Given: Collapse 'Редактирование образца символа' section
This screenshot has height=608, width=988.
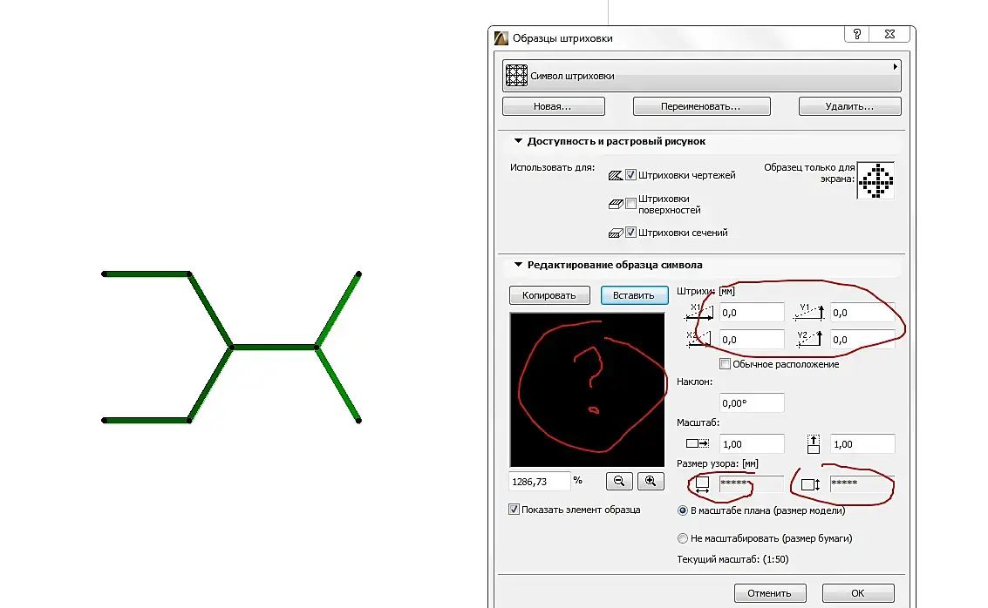Looking at the screenshot, I should pyautogui.click(x=518, y=265).
